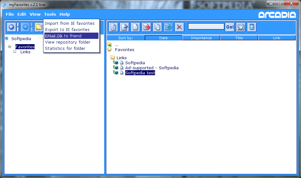This screenshot has width=301, height=178.
Task: Sort entries by Date
Action: tap(163, 38)
